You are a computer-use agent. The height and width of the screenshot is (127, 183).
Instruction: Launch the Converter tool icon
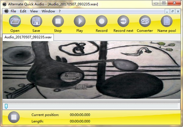point(145,21)
